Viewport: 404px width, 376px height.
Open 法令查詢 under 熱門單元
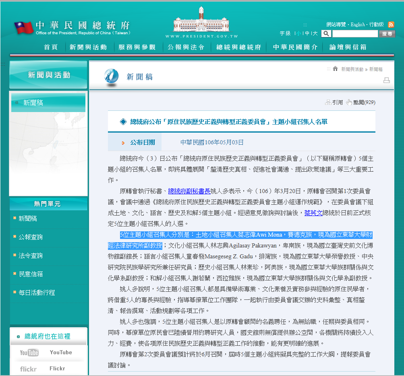(x=31, y=256)
